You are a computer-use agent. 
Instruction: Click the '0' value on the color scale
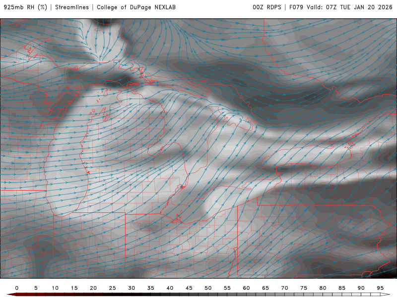click(17, 288)
